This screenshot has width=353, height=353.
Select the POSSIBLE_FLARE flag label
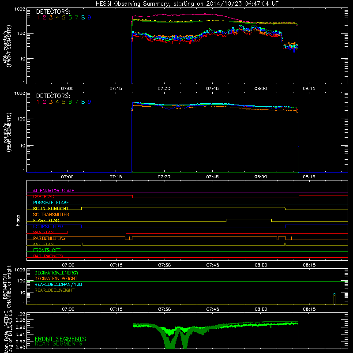click(51, 203)
